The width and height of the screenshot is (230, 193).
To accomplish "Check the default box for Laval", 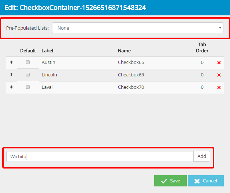I will [x=28, y=87].
